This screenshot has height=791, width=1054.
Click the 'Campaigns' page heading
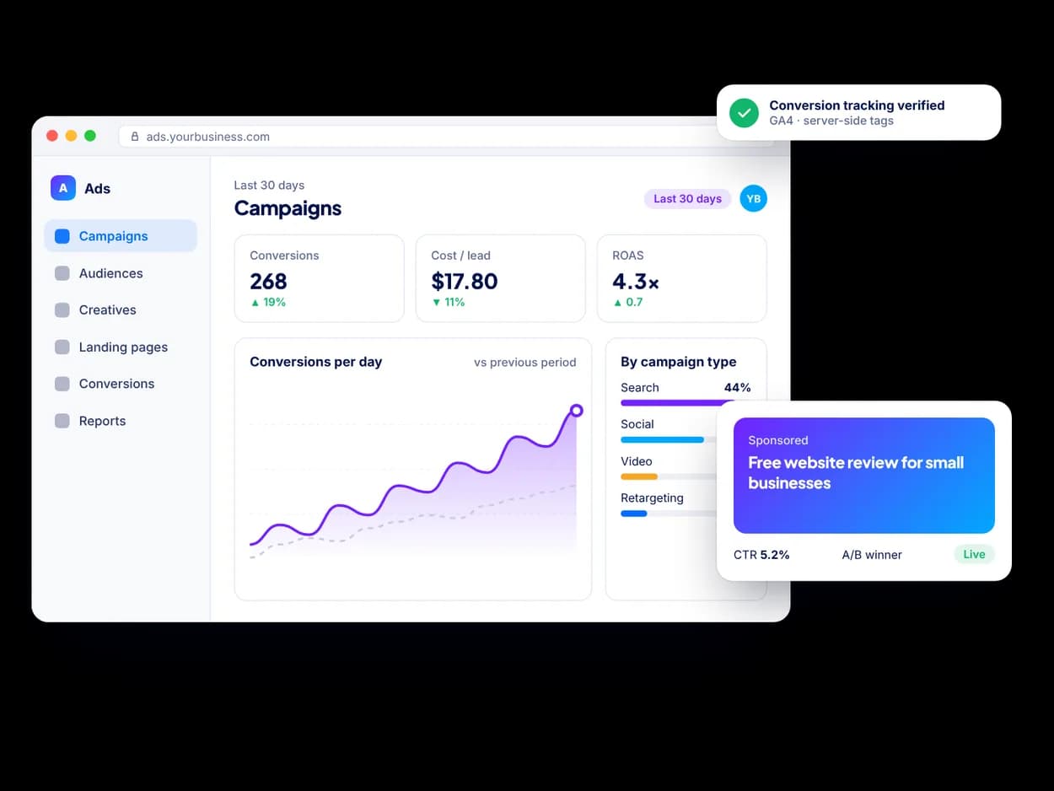click(288, 208)
